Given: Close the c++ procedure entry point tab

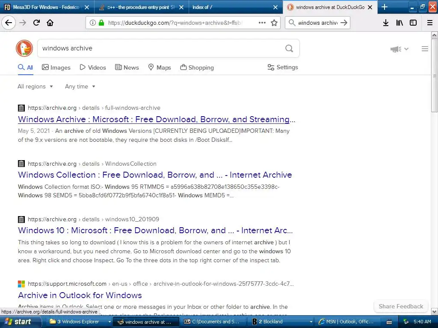Looking at the screenshot, I should click(181, 7).
